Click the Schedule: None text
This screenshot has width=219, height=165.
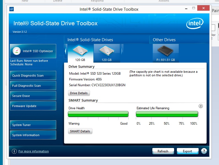click(x=21, y=64)
